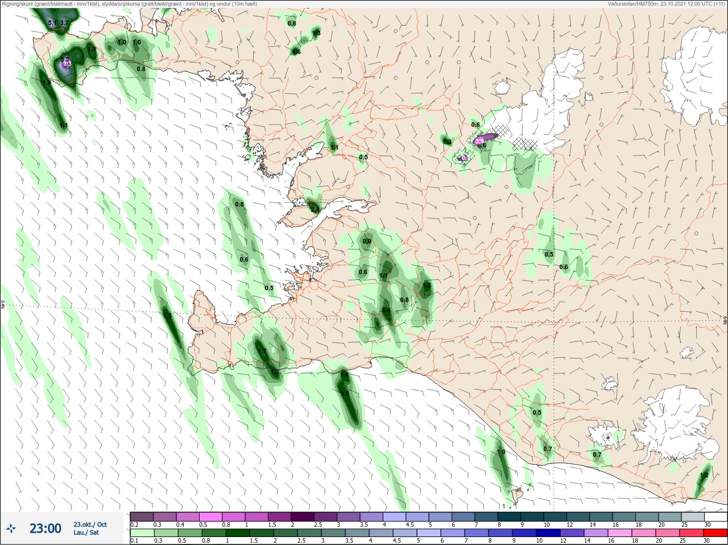Pick the dark purple swatch between 2 and 2.5
The height and width of the screenshot is (545, 728).
coord(304,517)
